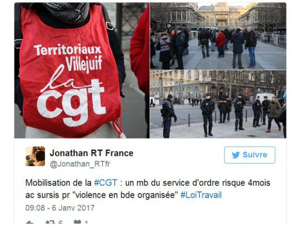Open the red CGT vest photo
The height and width of the screenshot is (225, 301).
[82, 70]
